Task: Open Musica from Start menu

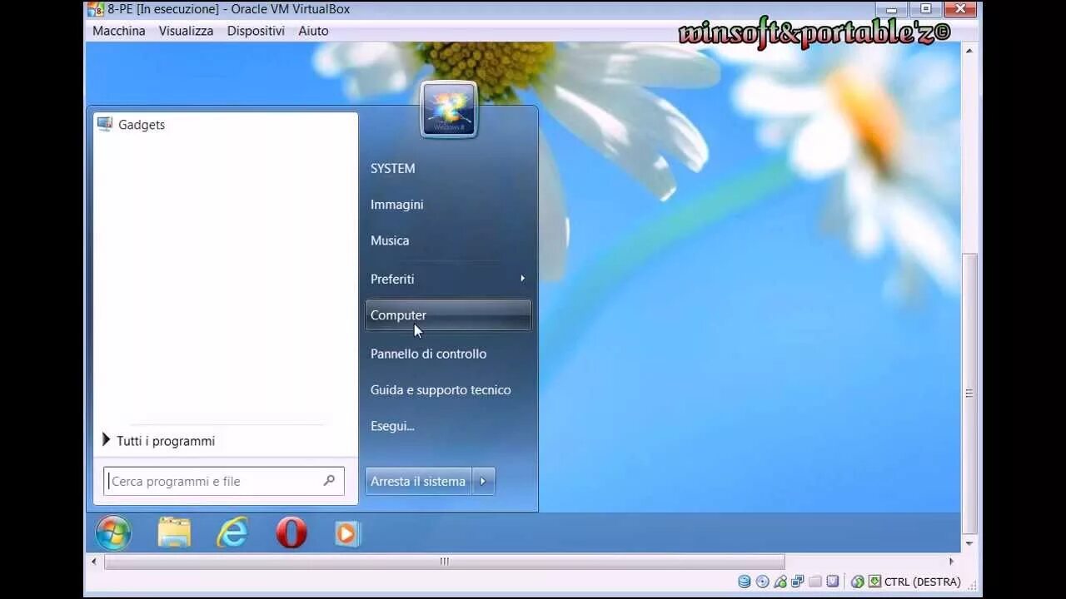Action: (390, 240)
